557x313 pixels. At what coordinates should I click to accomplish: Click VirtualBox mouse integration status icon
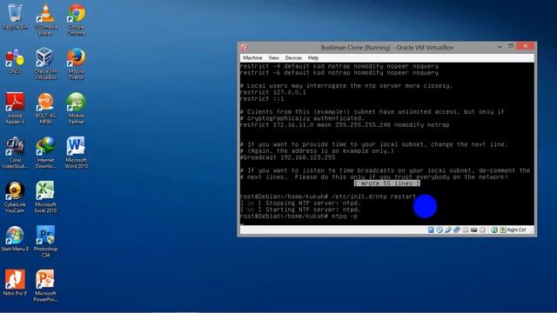click(x=494, y=230)
